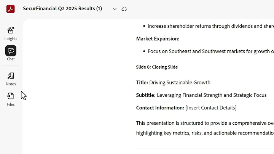Click the 'Slide 8: Closing Slide' heading

pos(157,67)
